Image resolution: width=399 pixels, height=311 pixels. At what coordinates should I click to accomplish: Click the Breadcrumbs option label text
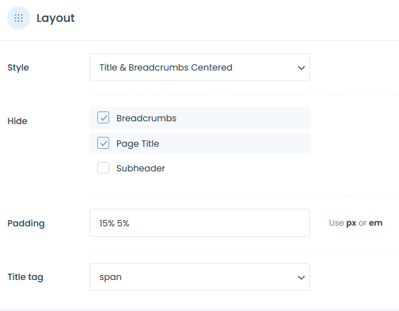(x=147, y=118)
